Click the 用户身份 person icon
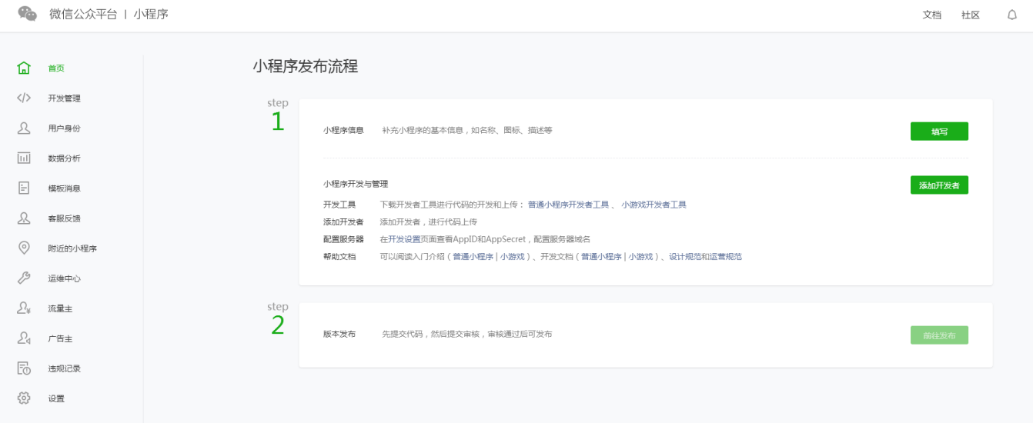Image resolution: width=1033 pixels, height=423 pixels. click(24, 128)
